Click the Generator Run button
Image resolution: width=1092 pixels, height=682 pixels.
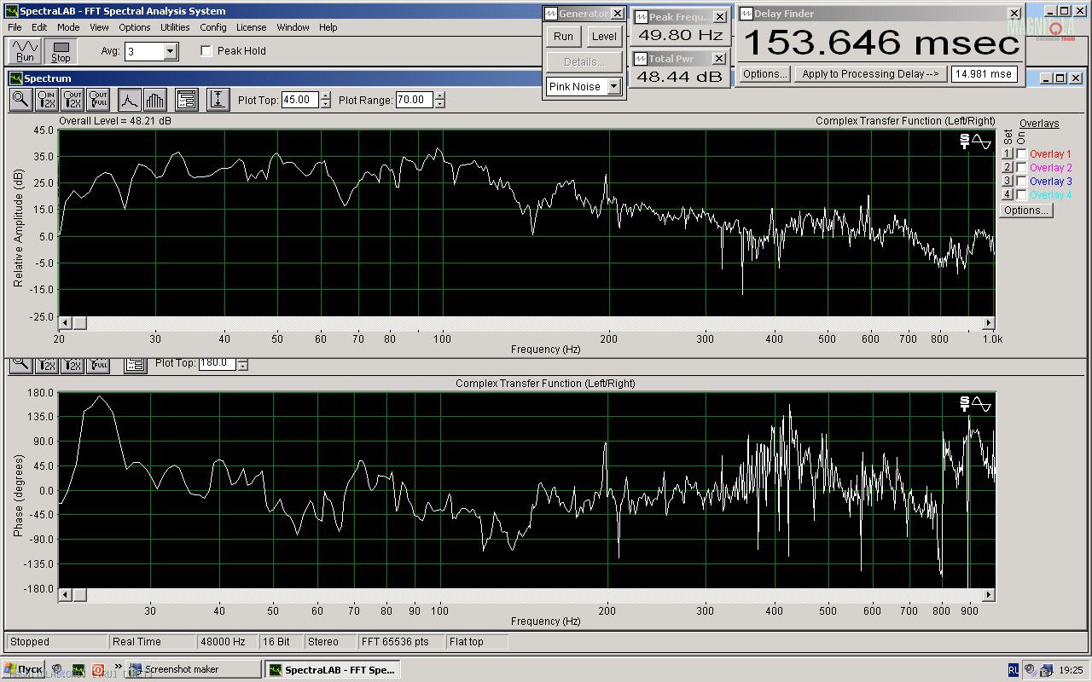pyautogui.click(x=563, y=37)
